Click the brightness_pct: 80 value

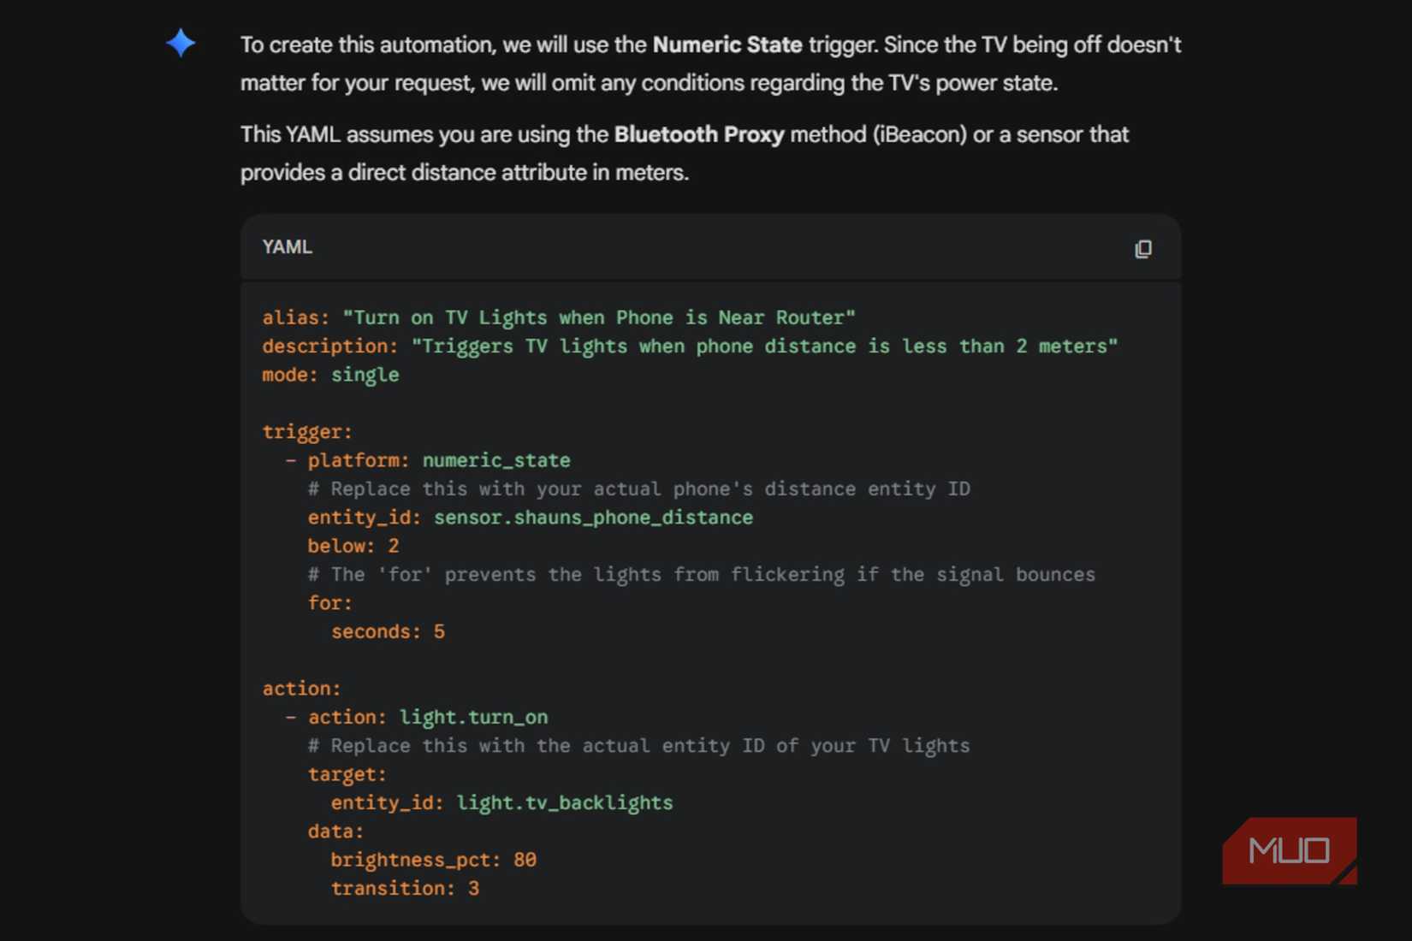433,860
